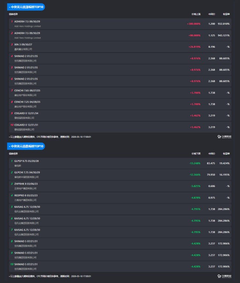Open the COGARD 0 12/31/31 bond
The height and width of the screenshot is (283, 240).
click(x=26, y=124)
